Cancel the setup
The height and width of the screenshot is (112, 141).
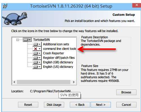[126, 105]
